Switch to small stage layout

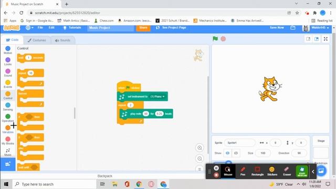(x=308, y=39)
